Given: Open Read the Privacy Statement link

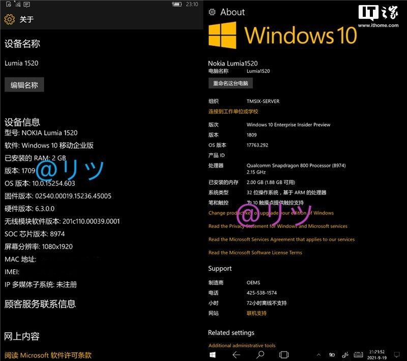Looking at the screenshot, I should (x=278, y=226).
